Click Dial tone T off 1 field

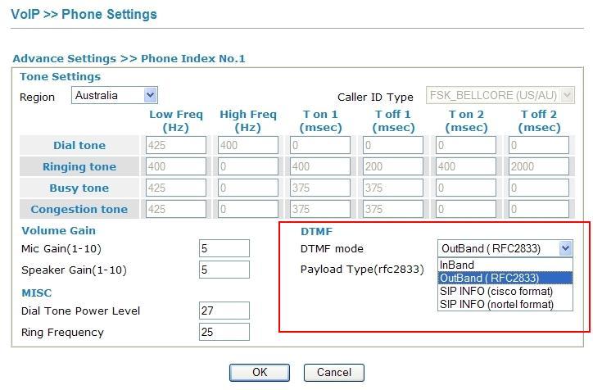tap(393, 145)
